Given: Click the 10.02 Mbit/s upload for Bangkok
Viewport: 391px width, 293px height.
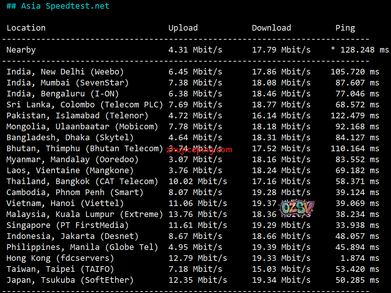Looking at the screenshot, I should (198, 181).
